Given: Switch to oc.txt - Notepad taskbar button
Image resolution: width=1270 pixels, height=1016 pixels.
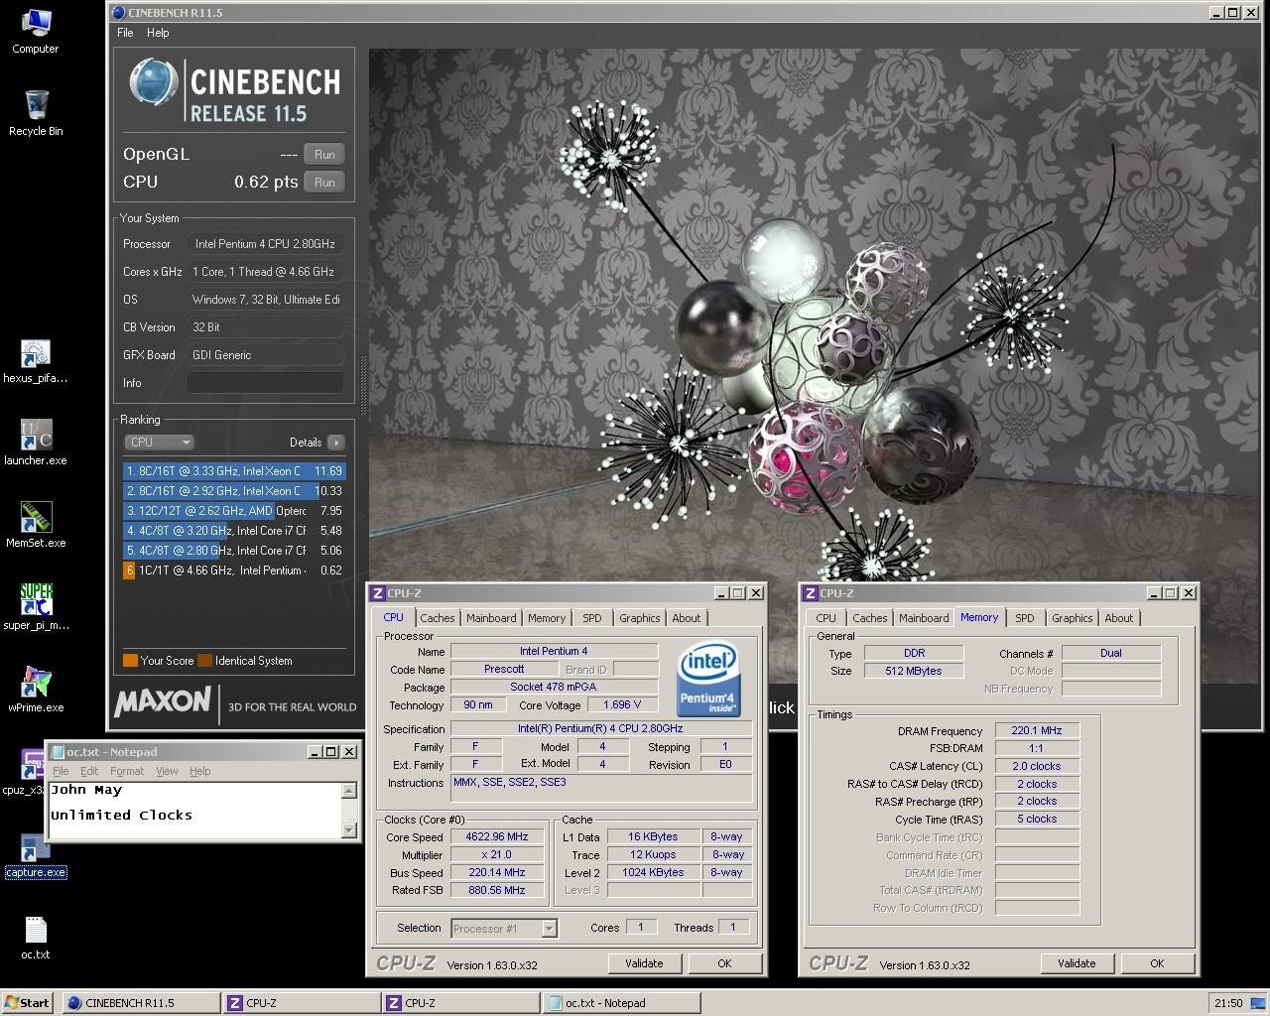Looking at the screenshot, I should tap(621, 1002).
